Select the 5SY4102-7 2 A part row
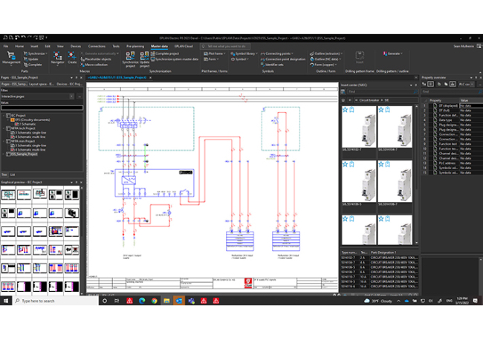 pyautogui.click(x=379, y=258)
